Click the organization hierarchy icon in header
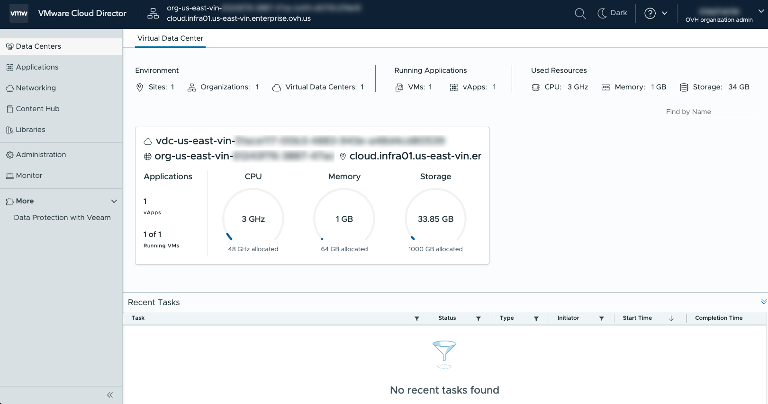Screen dimensions: 768x404 (x=153, y=13)
